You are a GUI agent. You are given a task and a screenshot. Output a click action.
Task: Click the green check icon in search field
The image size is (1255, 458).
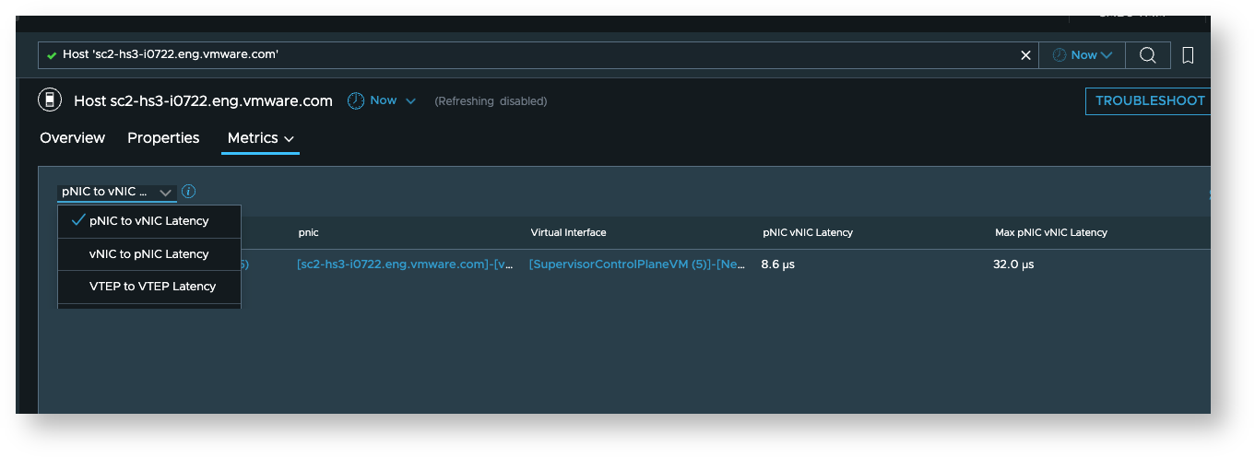click(x=52, y=55)
